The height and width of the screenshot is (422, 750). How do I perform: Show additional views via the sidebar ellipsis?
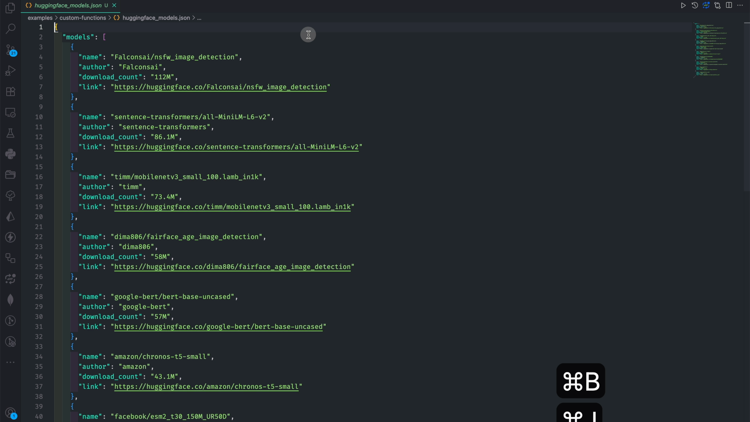coord(11,362)
